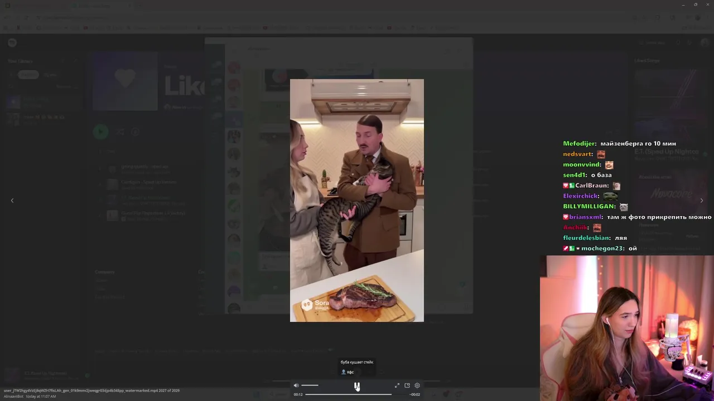Open sender "Кфс" below the video
Viewport: 714px width, 401px height.
348,372
